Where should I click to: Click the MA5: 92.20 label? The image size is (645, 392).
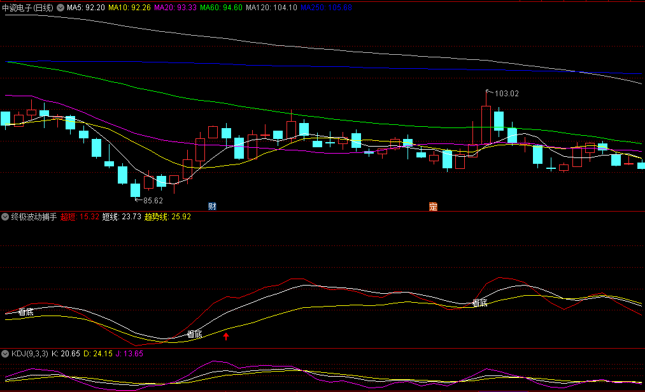[85, 8]
